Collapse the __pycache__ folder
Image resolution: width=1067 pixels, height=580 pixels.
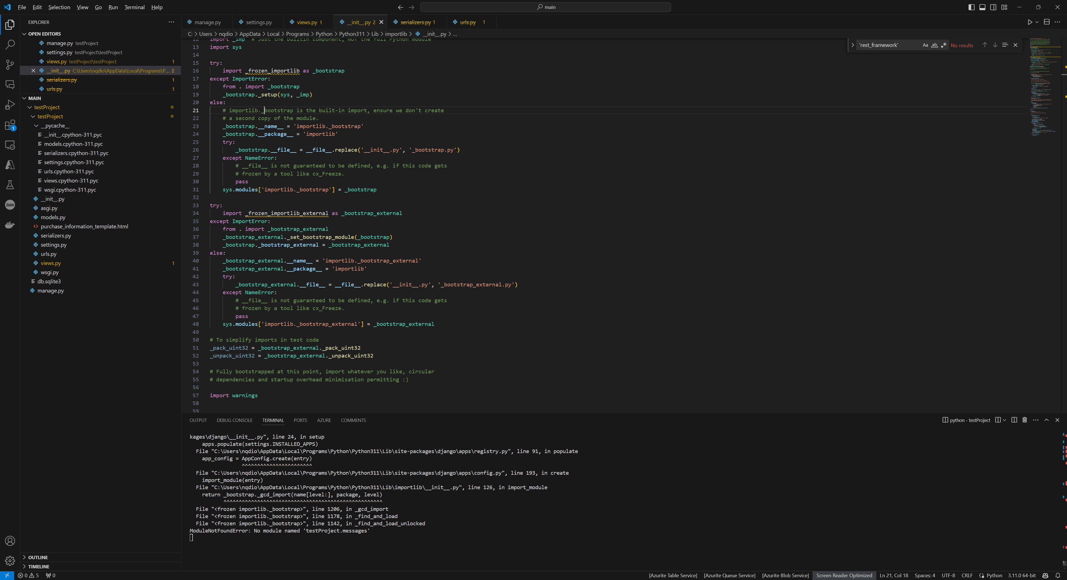[x=36, y=126]
